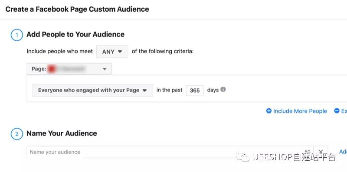Click the Add People to Your Audience heading
Image resolution: width=347 pixels, height=172 pixels.
tap(75, 35)
